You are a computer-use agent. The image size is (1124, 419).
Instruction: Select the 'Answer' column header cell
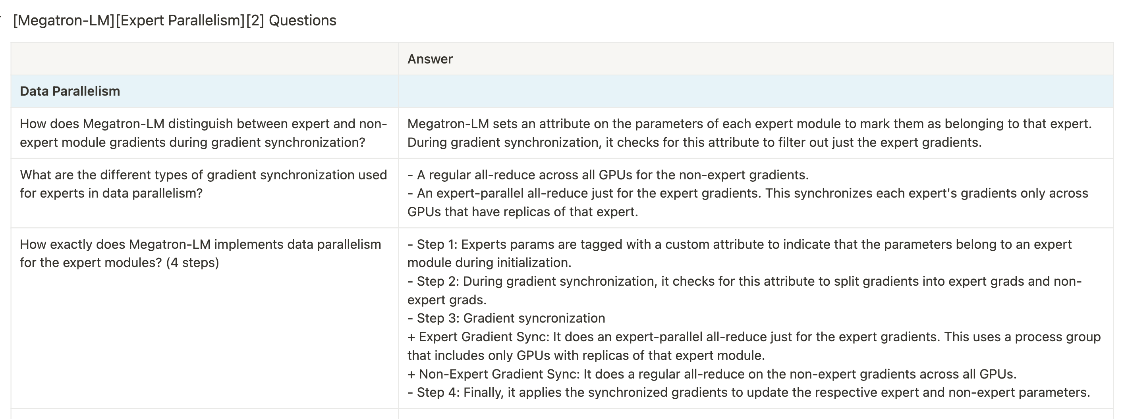click(x=430, y=59)
